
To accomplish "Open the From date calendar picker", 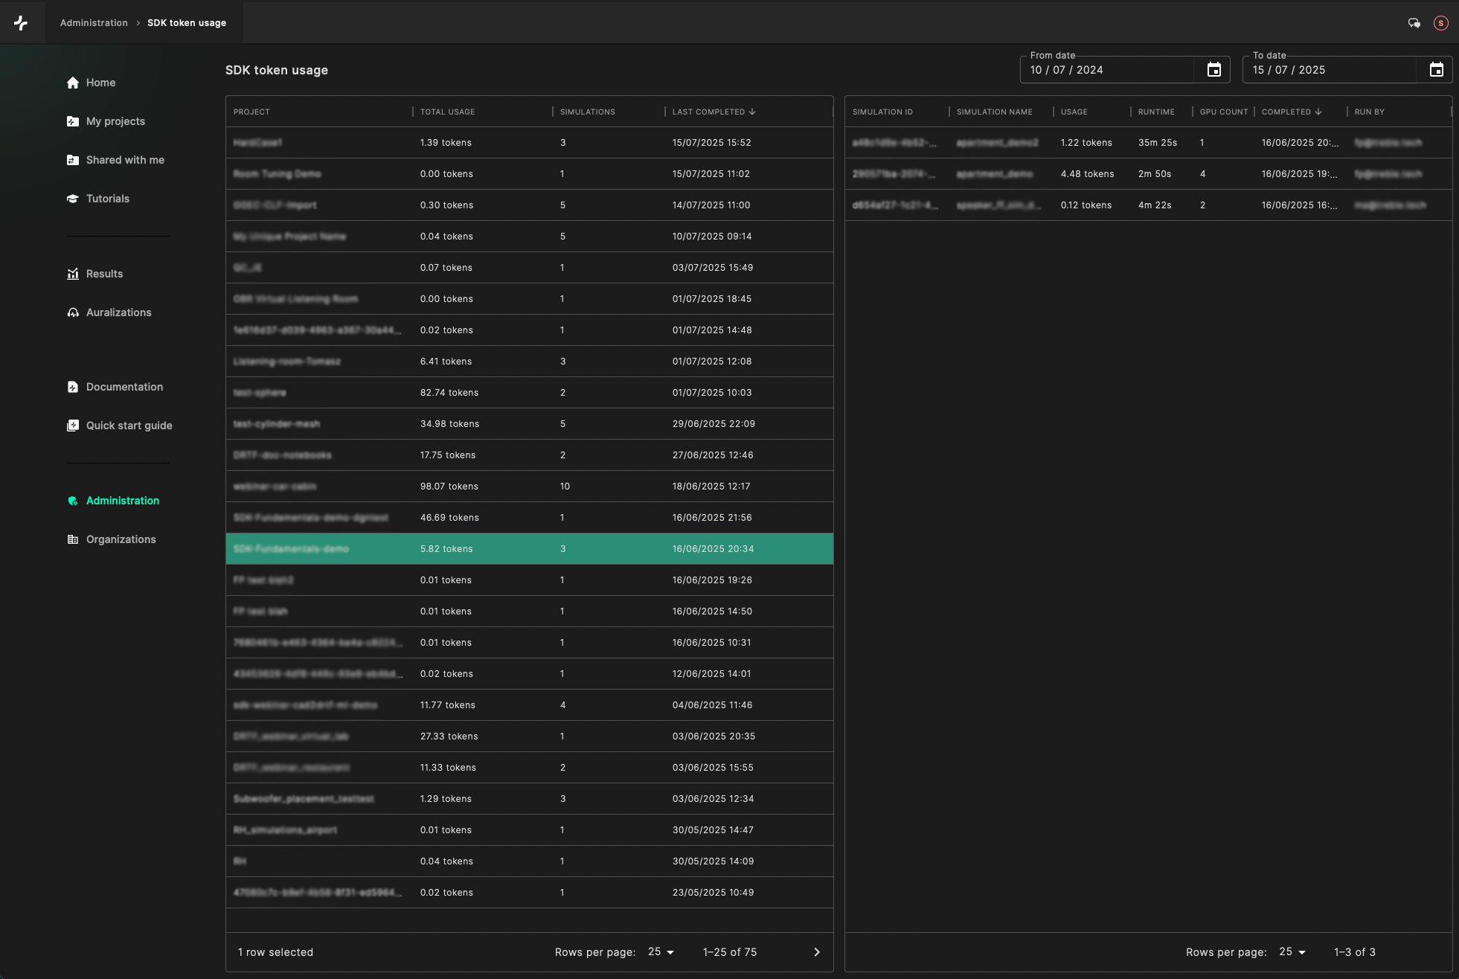I will tap(1213, 70).
